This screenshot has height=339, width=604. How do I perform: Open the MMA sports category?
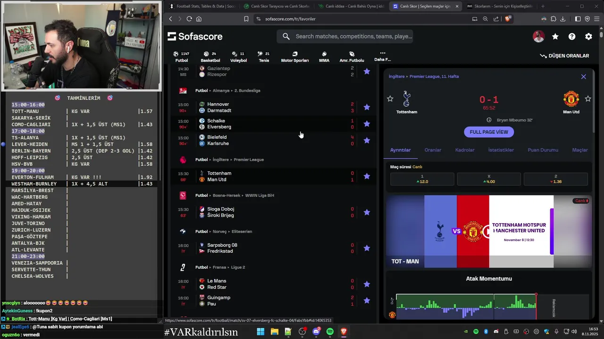pyautogui.click(x=324, y=56)
